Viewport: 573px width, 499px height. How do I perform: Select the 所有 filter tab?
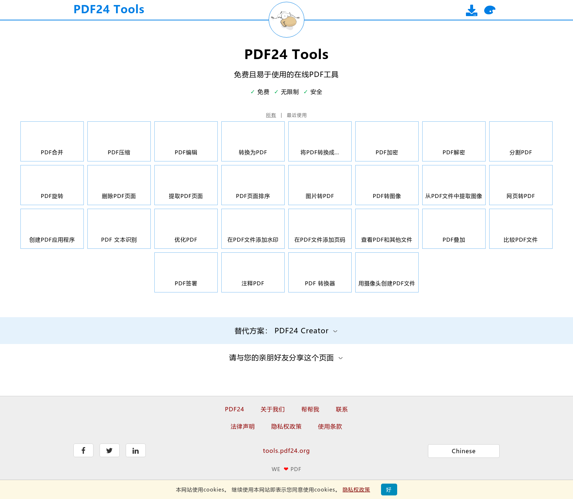pyautogui.click(x=271, y=115)
